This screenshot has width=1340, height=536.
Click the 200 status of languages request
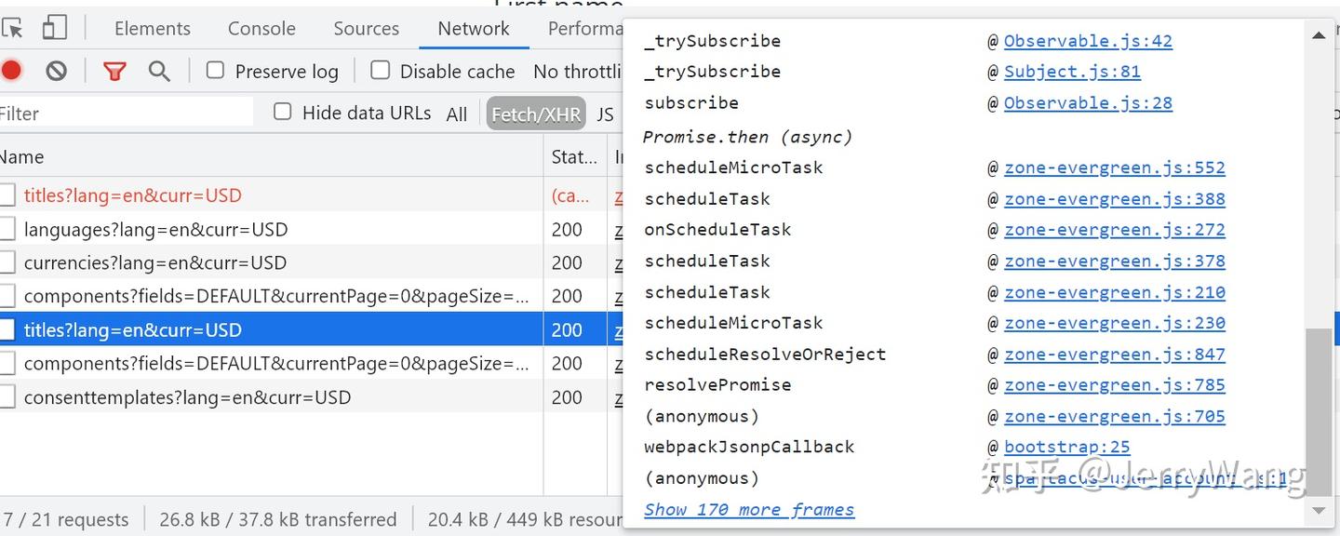pyautogui.click(x=567, y=230)
